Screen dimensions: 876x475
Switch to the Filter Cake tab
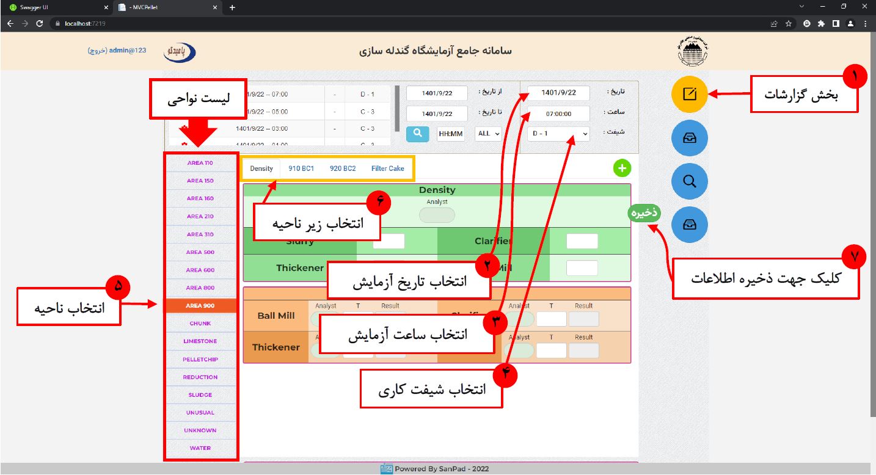coord(388,169)
